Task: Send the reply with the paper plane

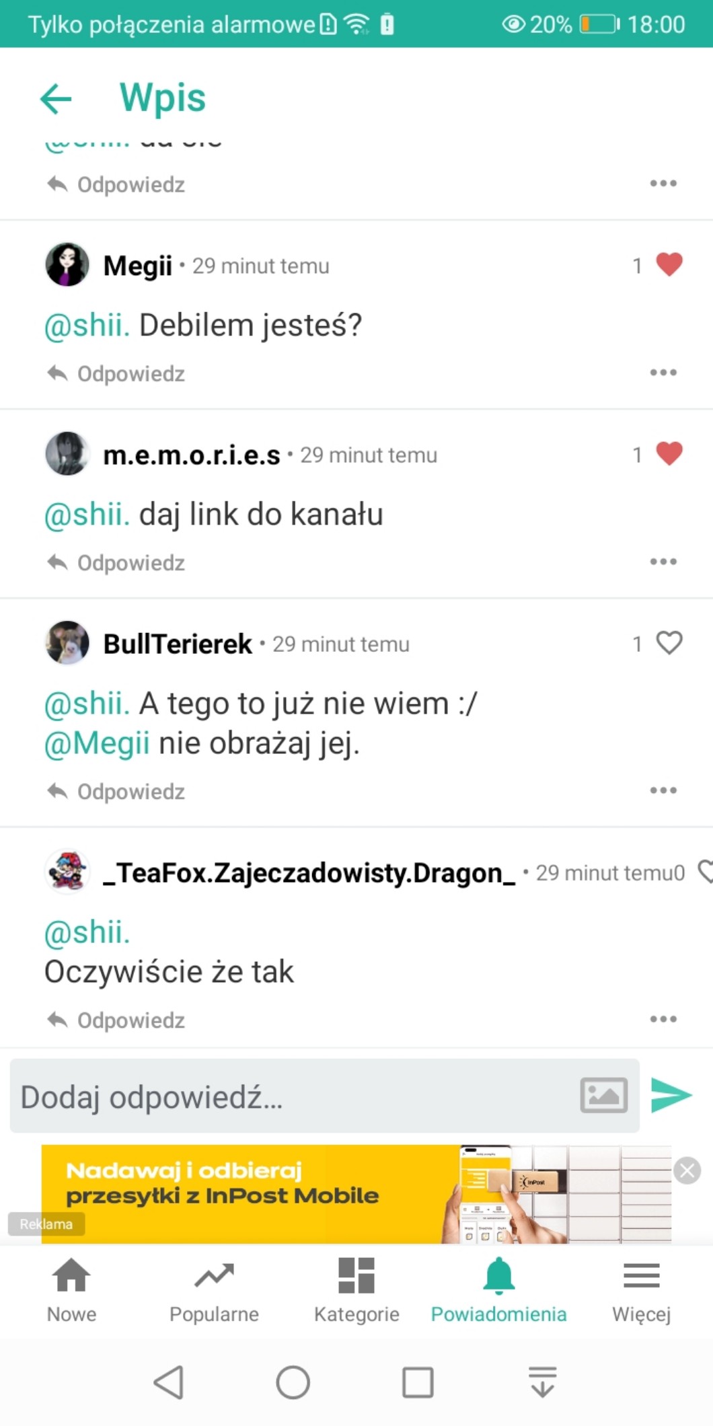Action: (x=671, y=1095)
